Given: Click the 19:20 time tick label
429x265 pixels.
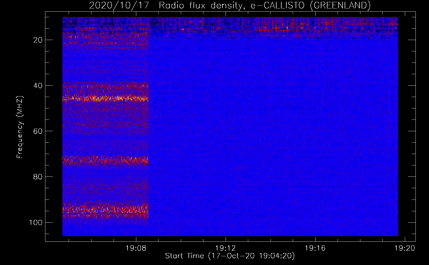Looking at the screenshot, I should 405,248.
